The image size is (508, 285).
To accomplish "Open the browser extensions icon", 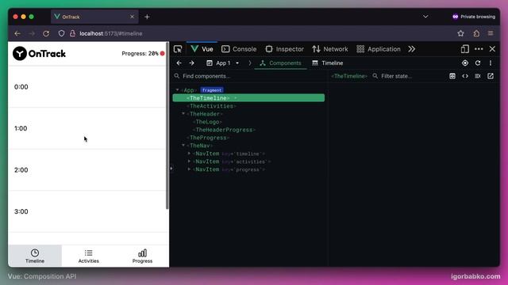I will click(x=476, y=33).
